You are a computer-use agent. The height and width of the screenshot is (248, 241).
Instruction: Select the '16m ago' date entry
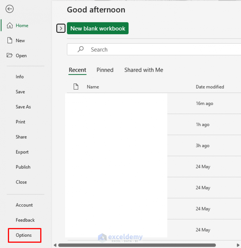point(205,103)
